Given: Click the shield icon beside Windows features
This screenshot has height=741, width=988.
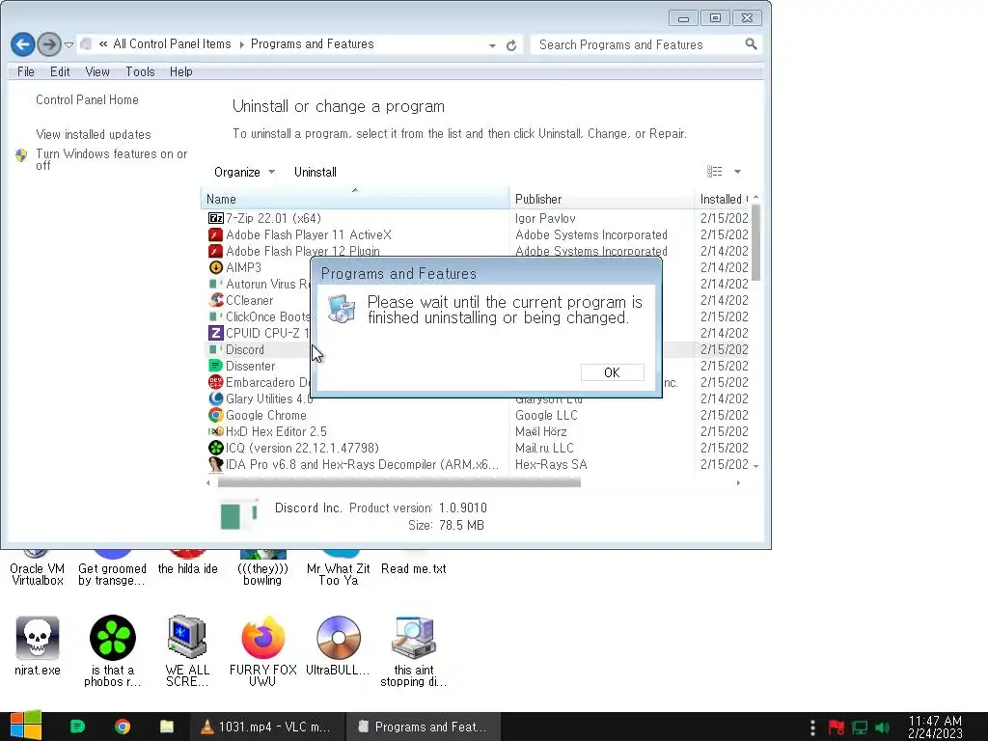Looking at the screenshot, I should click(21, 155).
